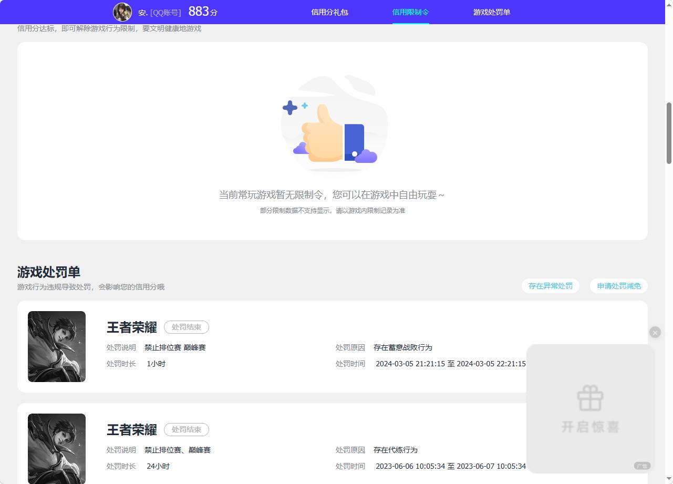The height and width of the screenshot is (484, 673).
Task: Click the 2024-03-05 penalty time range
Action: [451, 364]
